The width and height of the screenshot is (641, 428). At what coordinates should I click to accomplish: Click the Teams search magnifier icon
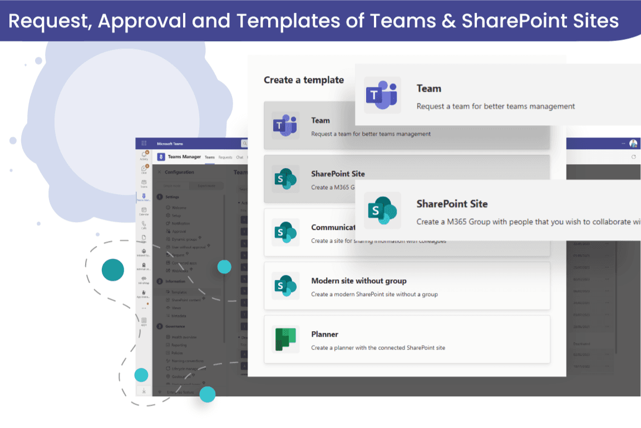pos(244,143)
